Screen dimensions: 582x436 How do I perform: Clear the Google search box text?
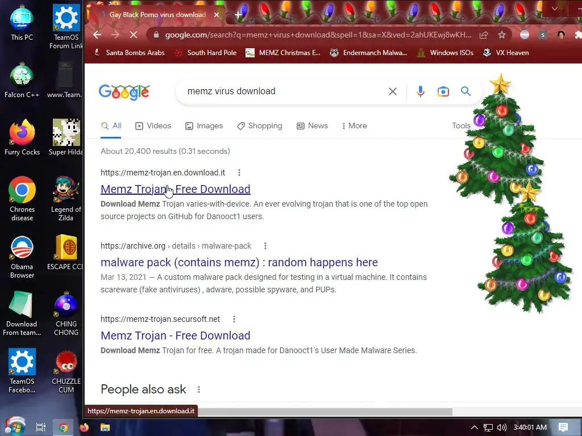click(x=392, y=91)
